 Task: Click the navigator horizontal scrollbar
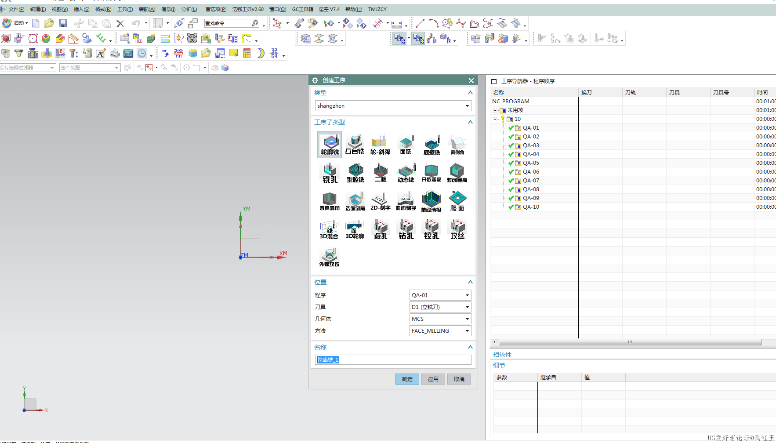click(x=630, y=342)
